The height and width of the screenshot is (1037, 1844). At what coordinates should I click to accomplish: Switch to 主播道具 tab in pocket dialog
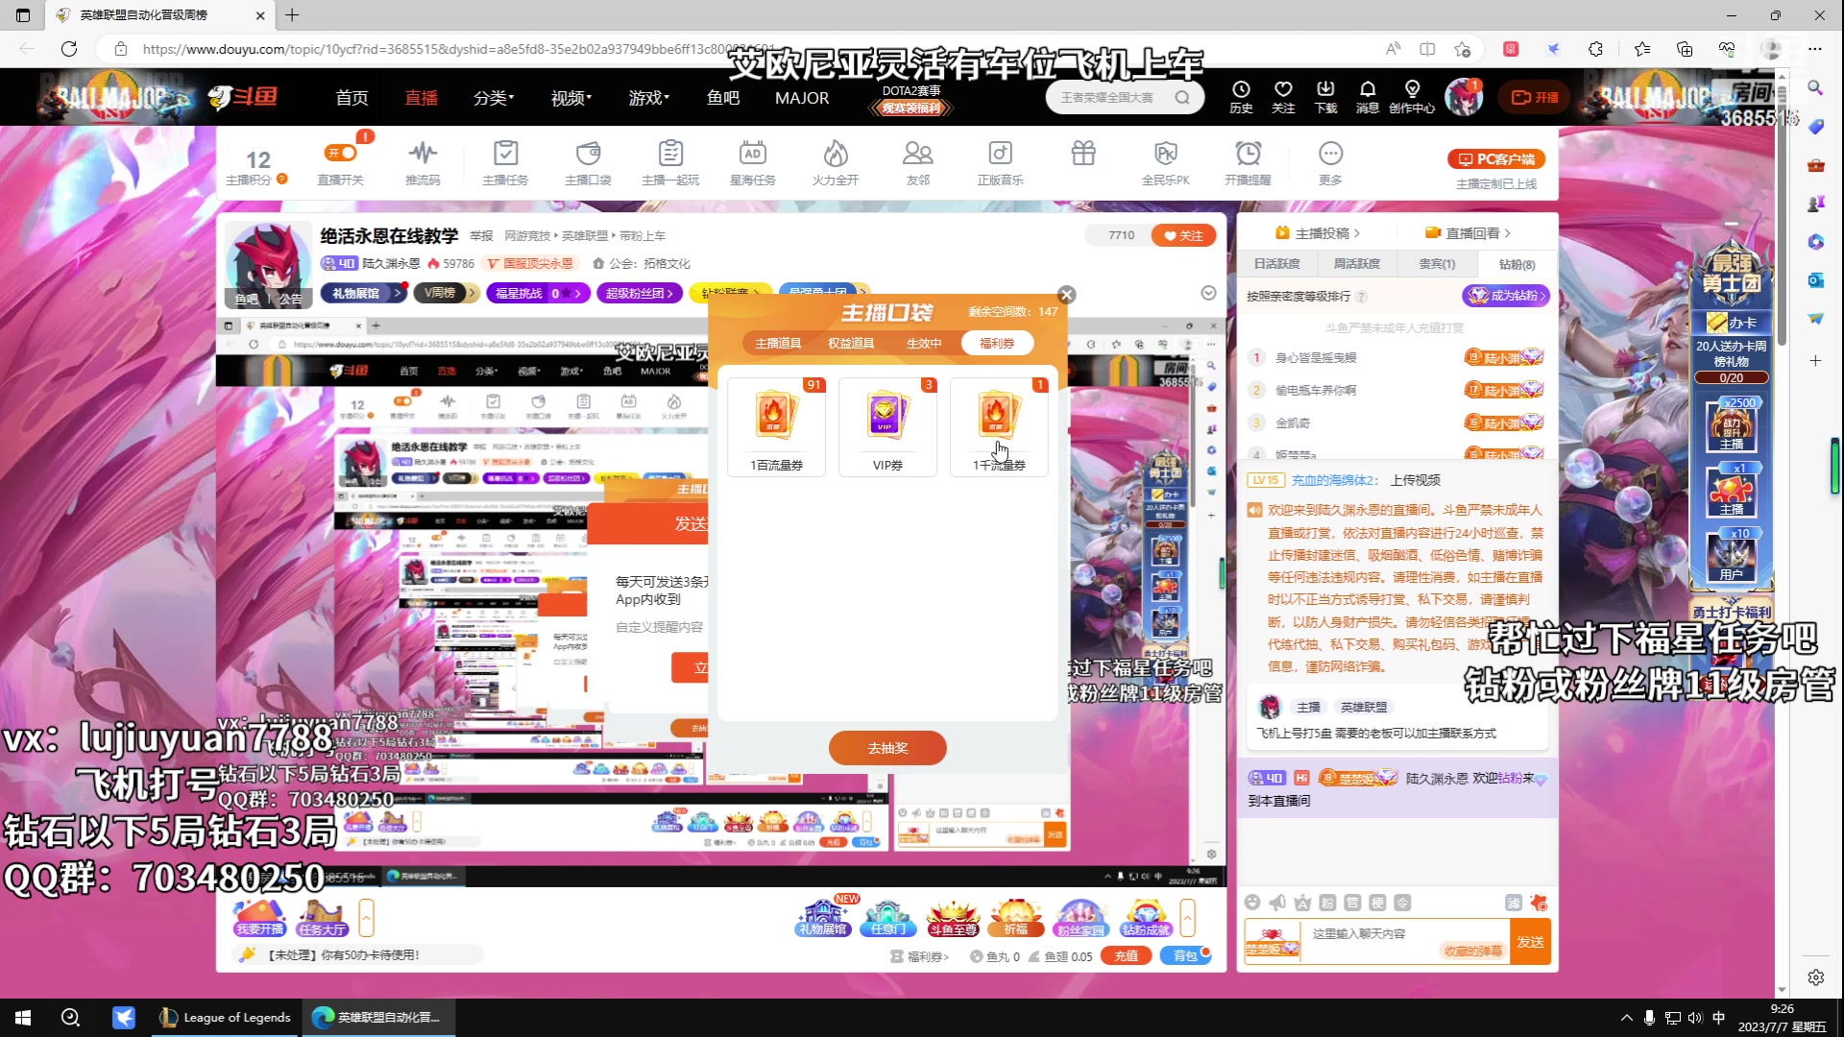[778, 343]
